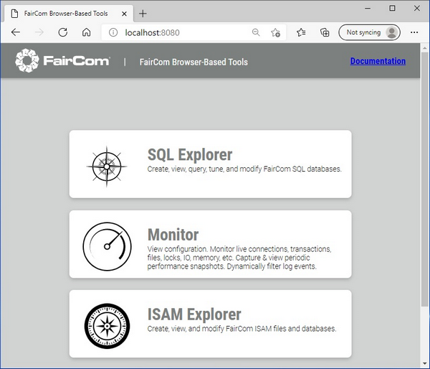Open the Favorites list icon

(301, 32)
